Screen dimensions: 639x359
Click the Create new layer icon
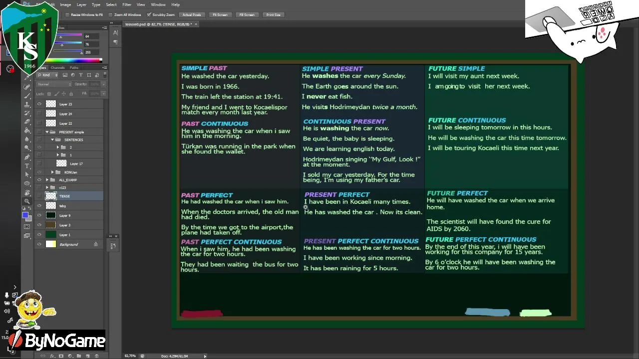(88, 356)
